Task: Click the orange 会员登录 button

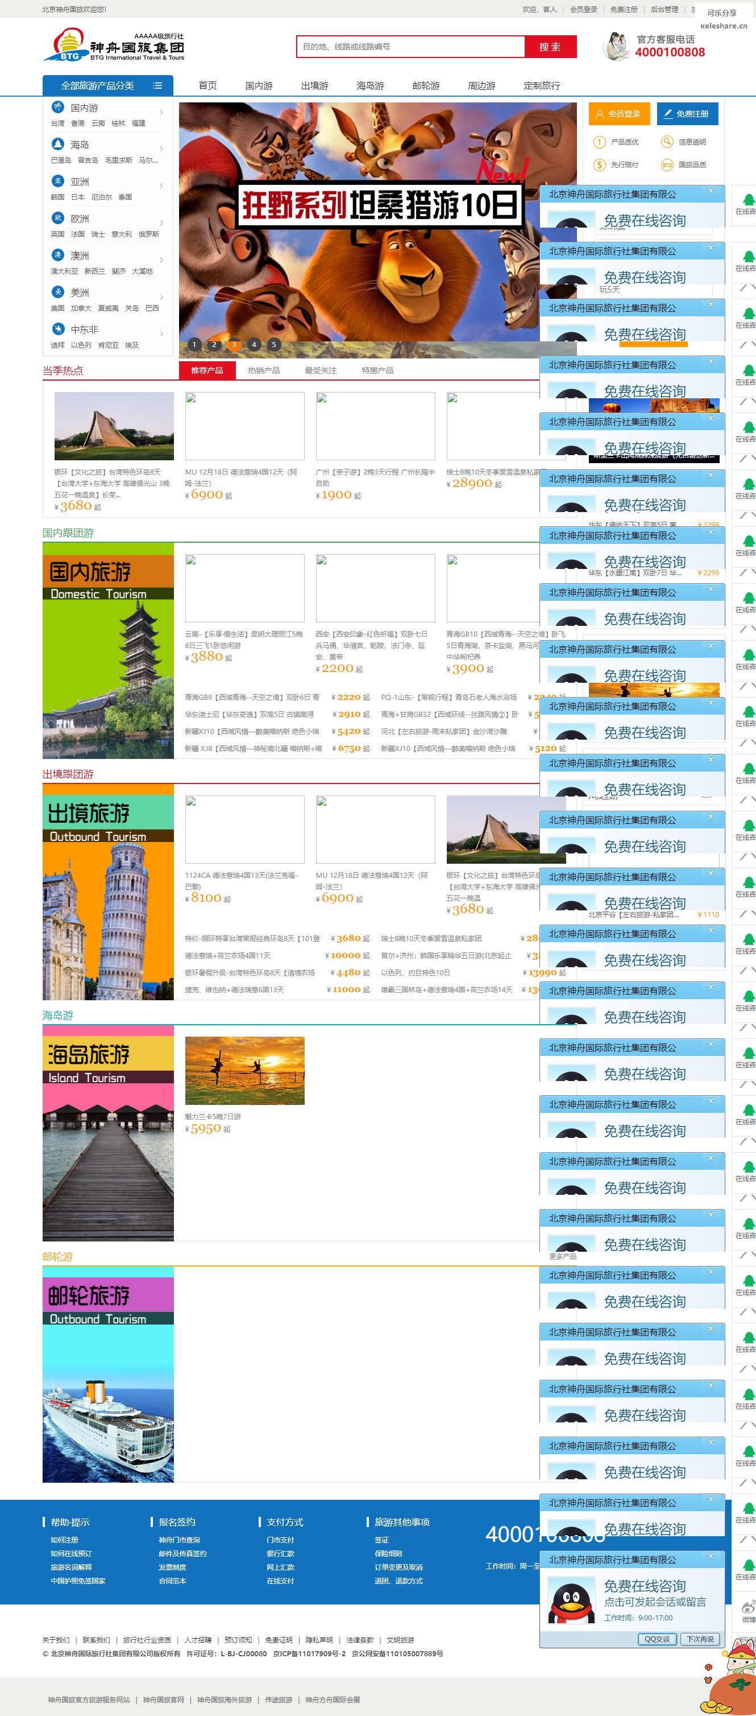Action: point(618,114)
